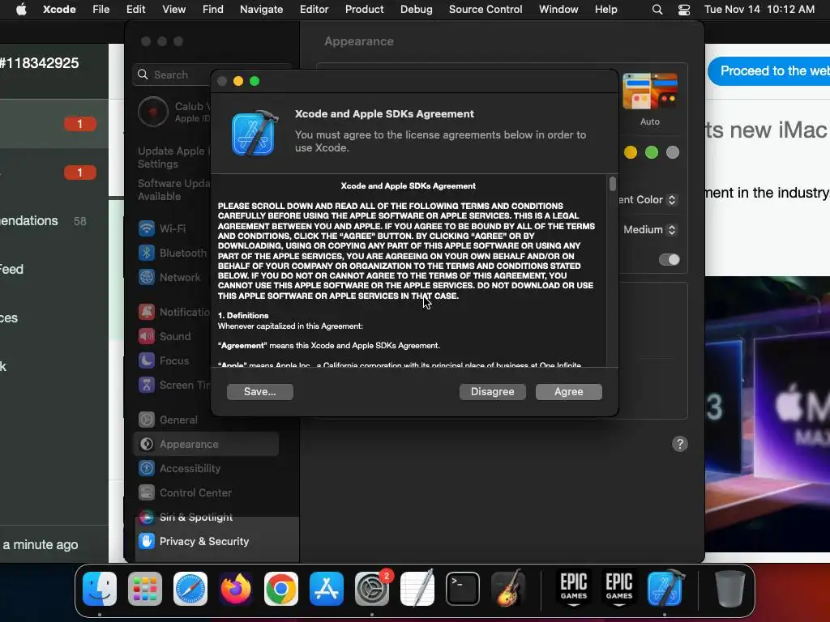
Task: Click the date and time in menu bar
Action: tap(759, 9)
